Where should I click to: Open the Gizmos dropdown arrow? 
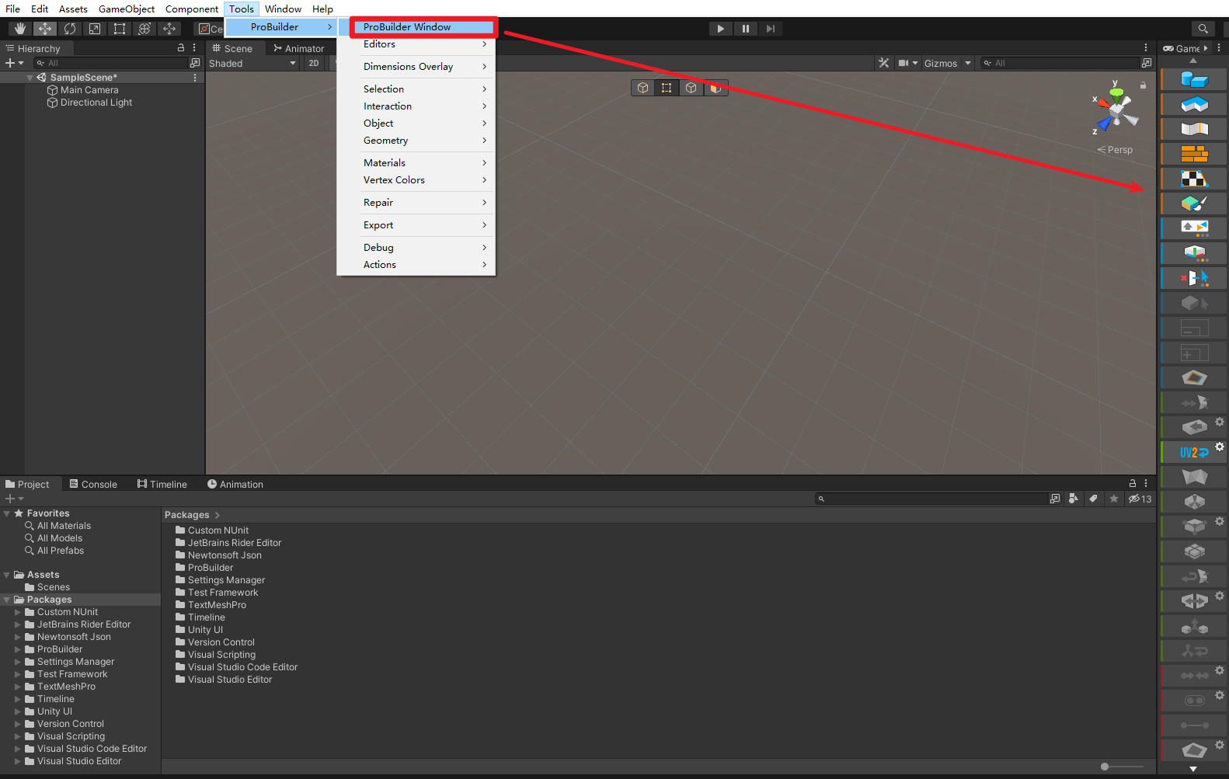click(x=968, y=63)
